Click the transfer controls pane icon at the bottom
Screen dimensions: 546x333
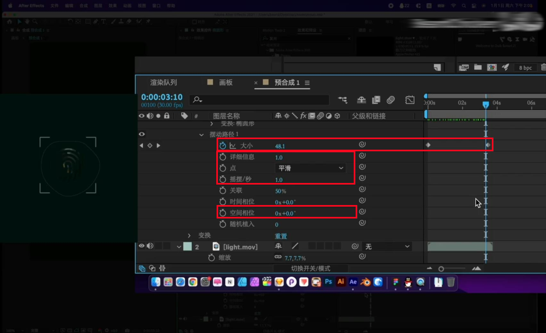click(152, 268)
